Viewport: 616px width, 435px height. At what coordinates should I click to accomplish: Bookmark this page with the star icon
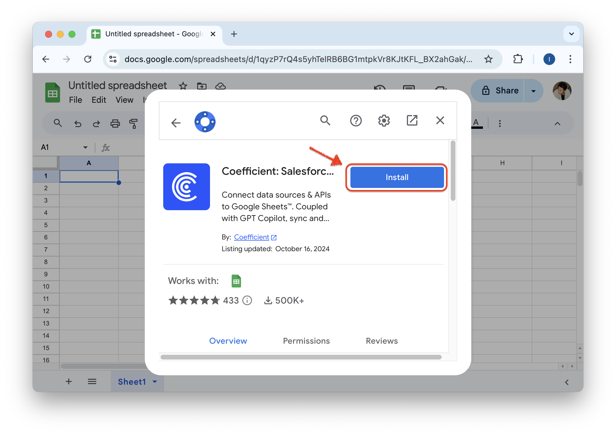488,59
